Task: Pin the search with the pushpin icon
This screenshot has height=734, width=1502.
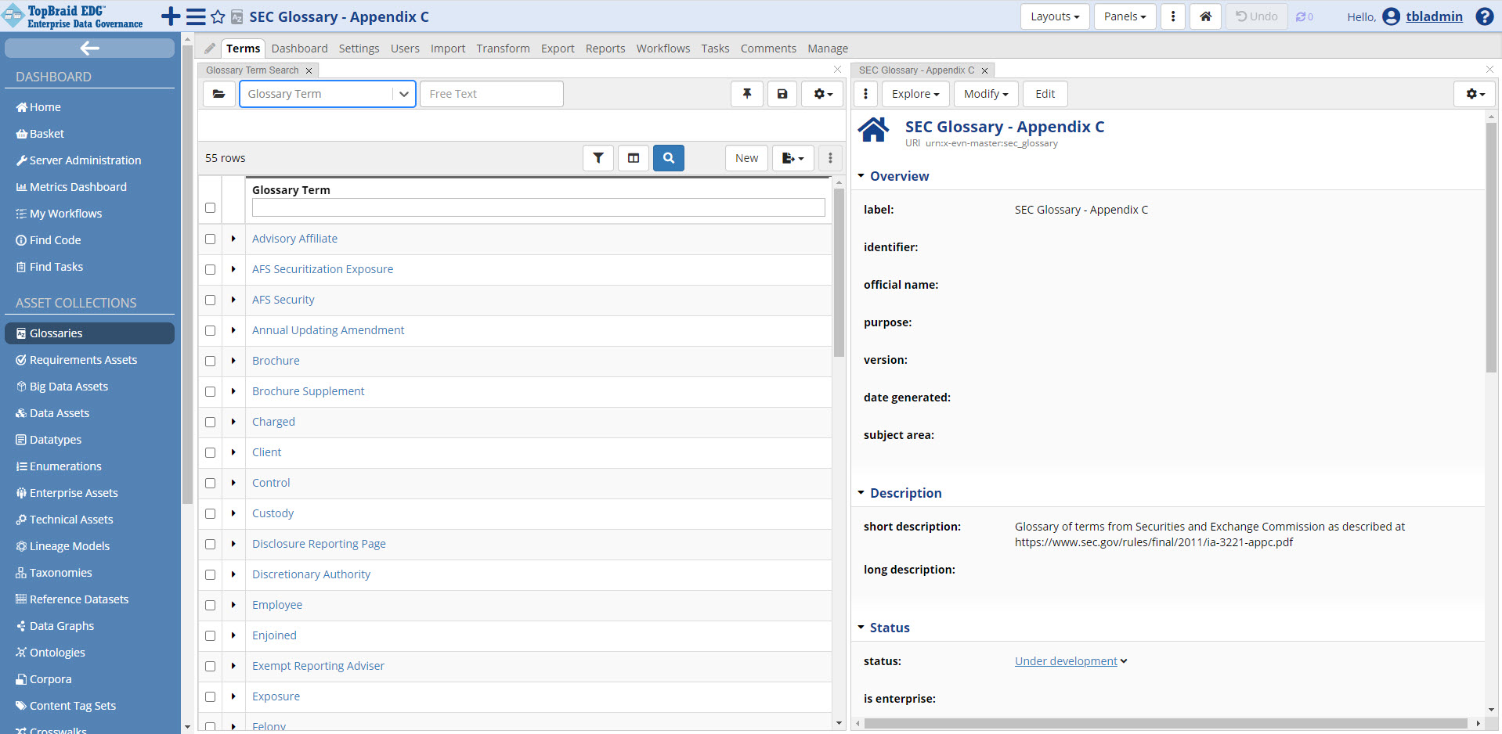Action: (x=747, y=94)
